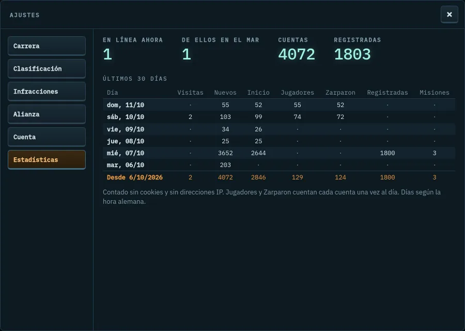Viewport: 465px width, 331px height.
Task: Click the Zarparon column header
Action: pyautogui.click(x=340, y=93)
